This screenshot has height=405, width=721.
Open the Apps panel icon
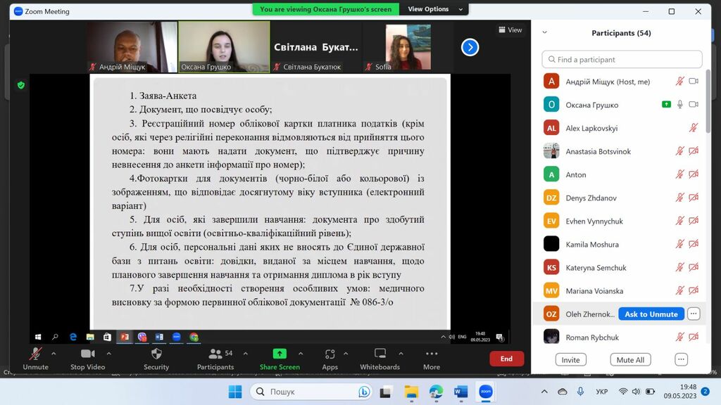[330, 354]
